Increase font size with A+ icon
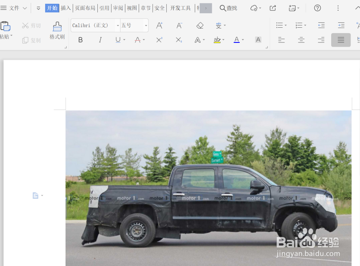This screenshot has height=266, width=360. point(159,25)
